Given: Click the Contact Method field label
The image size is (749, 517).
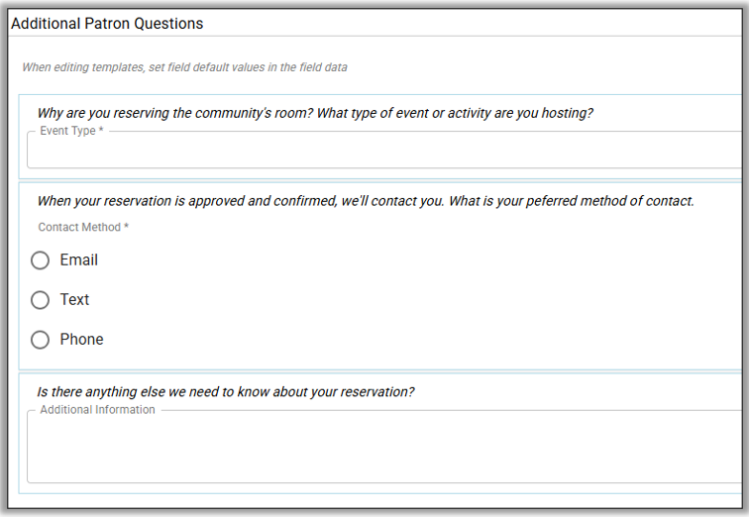Looking at the screenshot, I should [78, 227].
